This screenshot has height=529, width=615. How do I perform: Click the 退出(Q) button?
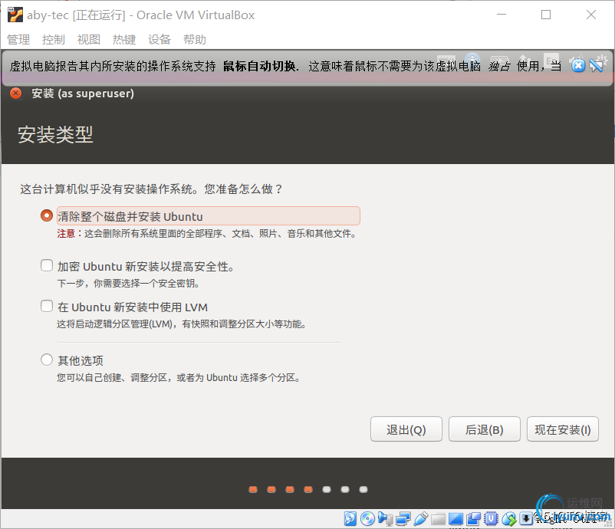point(406,429)
